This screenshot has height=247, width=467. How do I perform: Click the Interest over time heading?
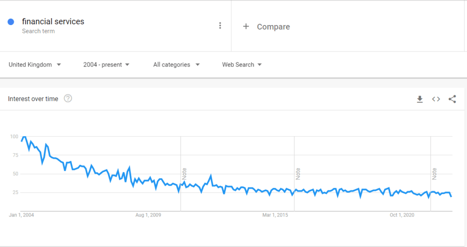(33, 99)
